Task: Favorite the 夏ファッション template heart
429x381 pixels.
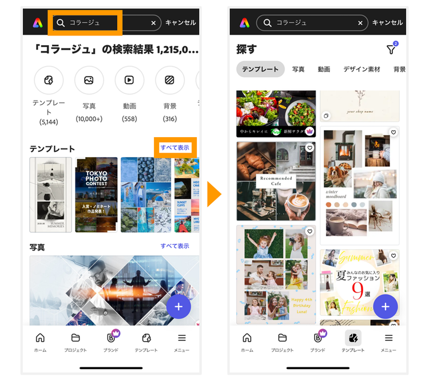Action: [394, 256]
